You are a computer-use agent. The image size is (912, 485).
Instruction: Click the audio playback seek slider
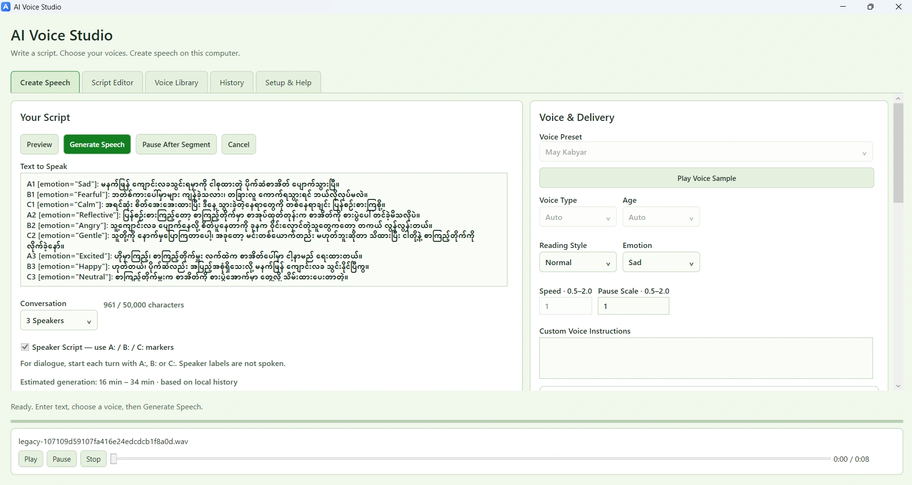point(471,459)
